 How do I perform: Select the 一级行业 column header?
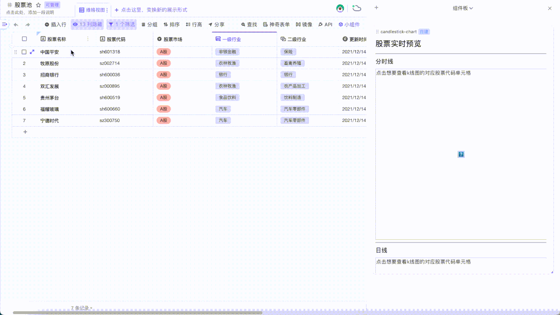coord(244,39)
